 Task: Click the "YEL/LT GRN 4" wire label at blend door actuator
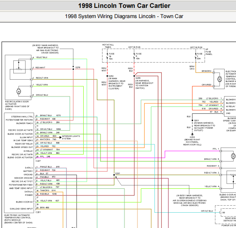pos(212,186)
